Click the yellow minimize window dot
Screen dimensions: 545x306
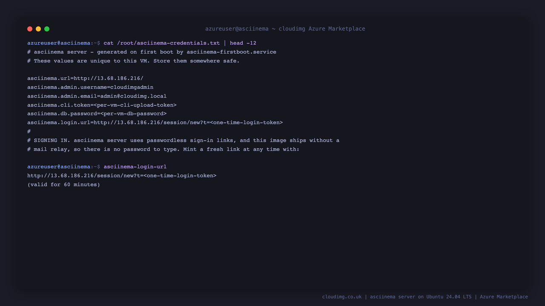(38, 29)
